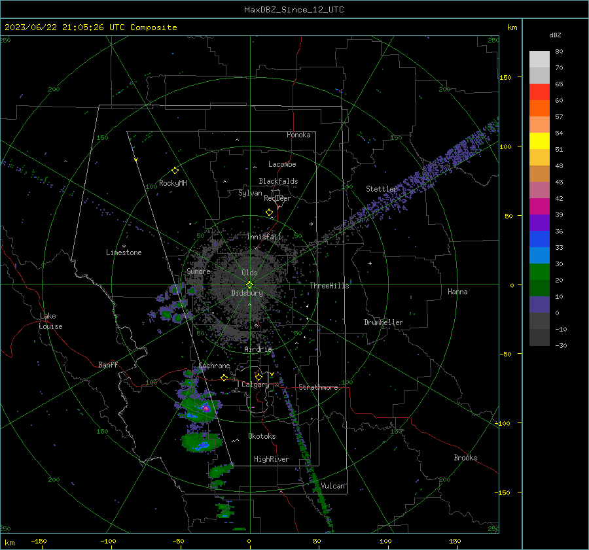Select the Strathmore label
The width and height of the screenshot is (589, 550).
[x=319, y=387]
